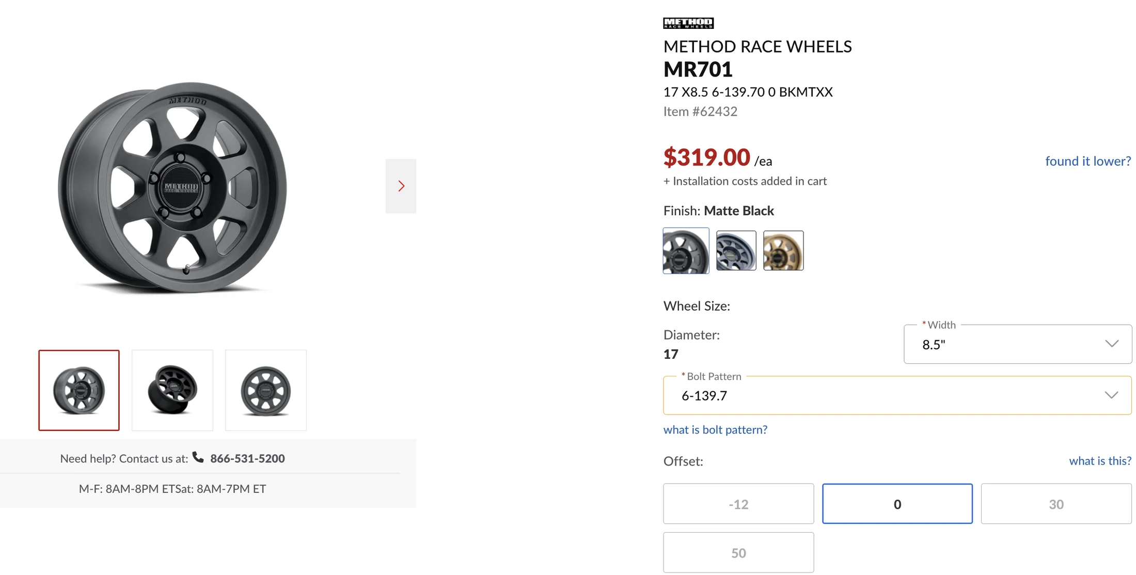
Task: Open the Width dropdown showing 8.5"
Action: tap(1018, 344)
